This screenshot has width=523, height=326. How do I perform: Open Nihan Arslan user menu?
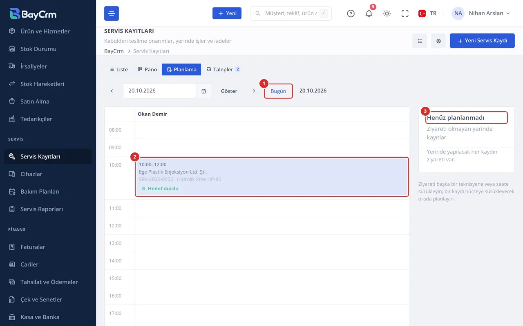click(481, 13)
